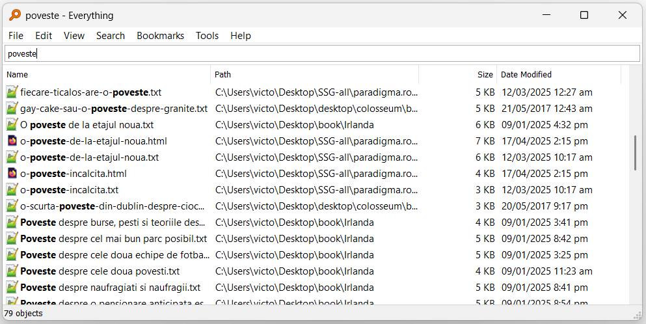Click icon of Poveste despre naufragiati si naufragii.txt
The width and height of the screenshot is (646, 324).
click(12, 288)
